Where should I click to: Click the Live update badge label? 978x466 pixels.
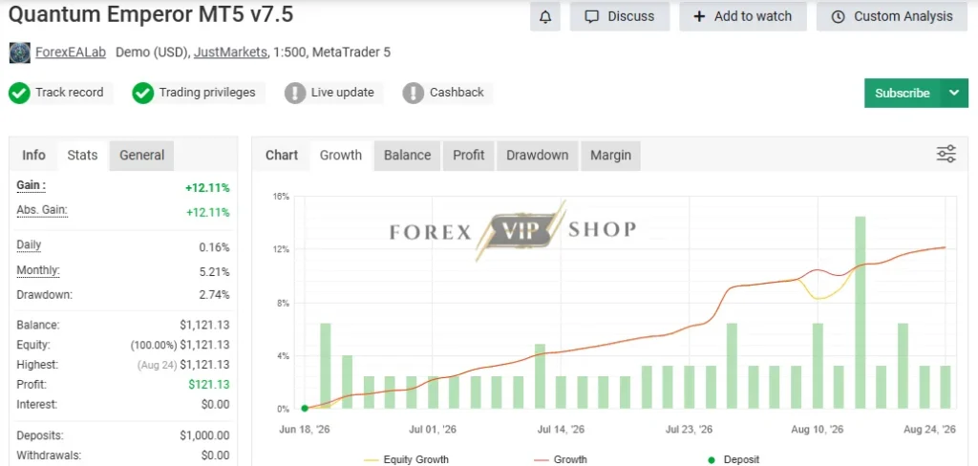pyautogui.click(x=343, y=93)
